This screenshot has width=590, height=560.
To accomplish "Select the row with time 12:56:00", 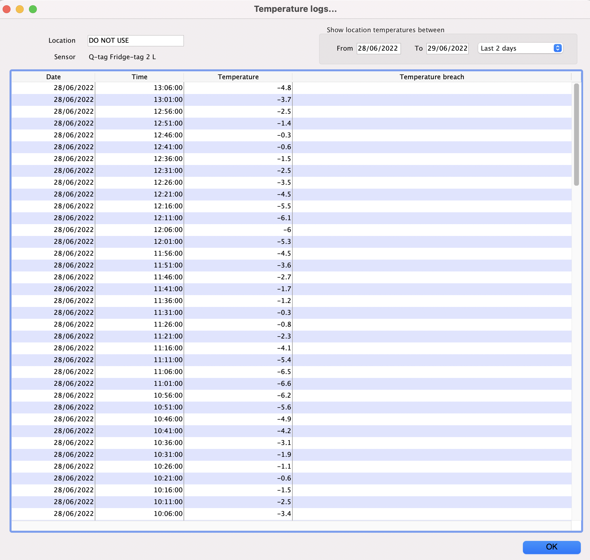I will point(292,111).
